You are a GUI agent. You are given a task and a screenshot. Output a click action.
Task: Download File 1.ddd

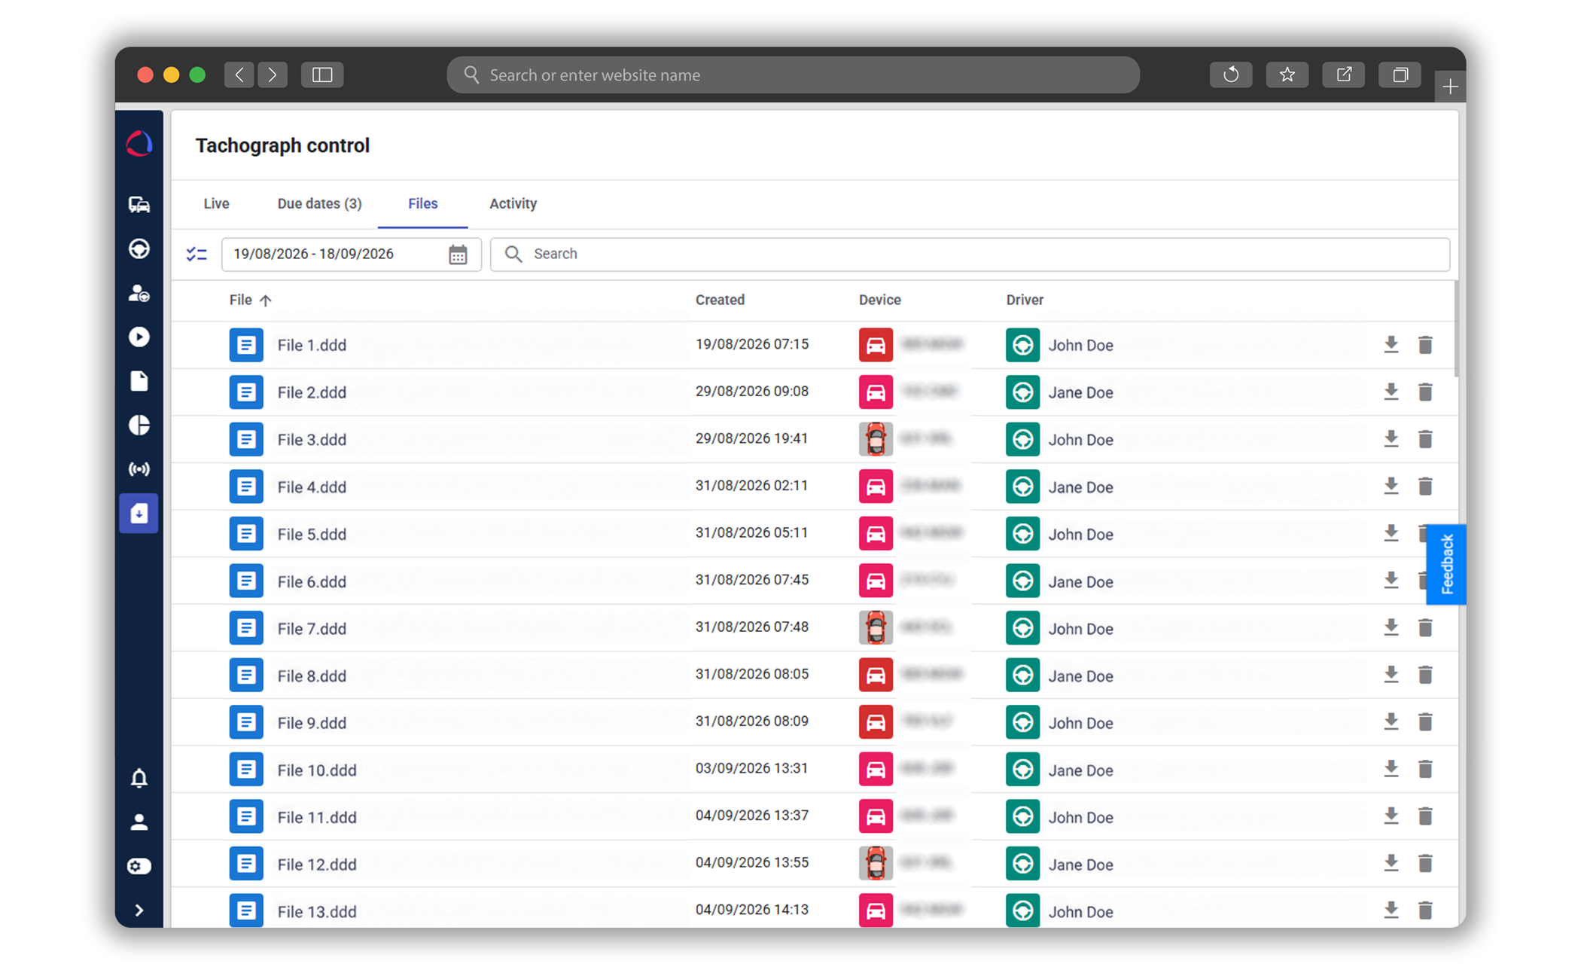1391,344
